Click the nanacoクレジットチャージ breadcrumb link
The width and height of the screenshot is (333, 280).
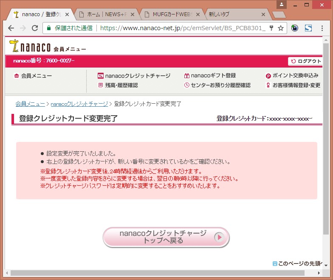[x=79, y=104]
